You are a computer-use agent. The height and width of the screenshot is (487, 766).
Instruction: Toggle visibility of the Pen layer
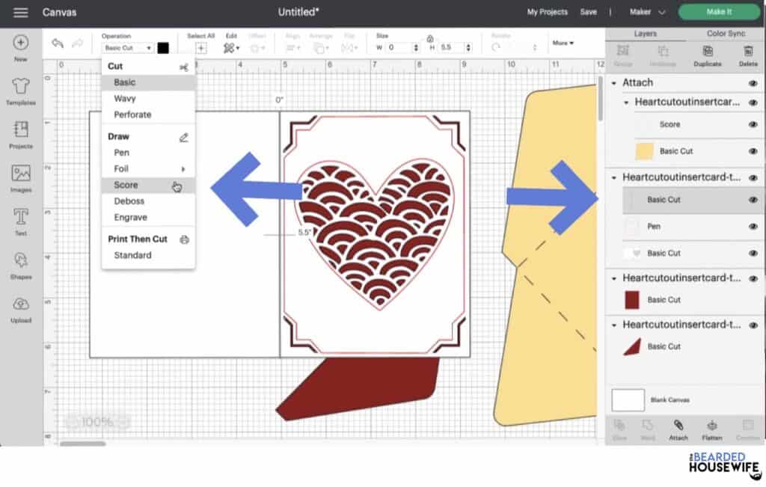point(753,226)
